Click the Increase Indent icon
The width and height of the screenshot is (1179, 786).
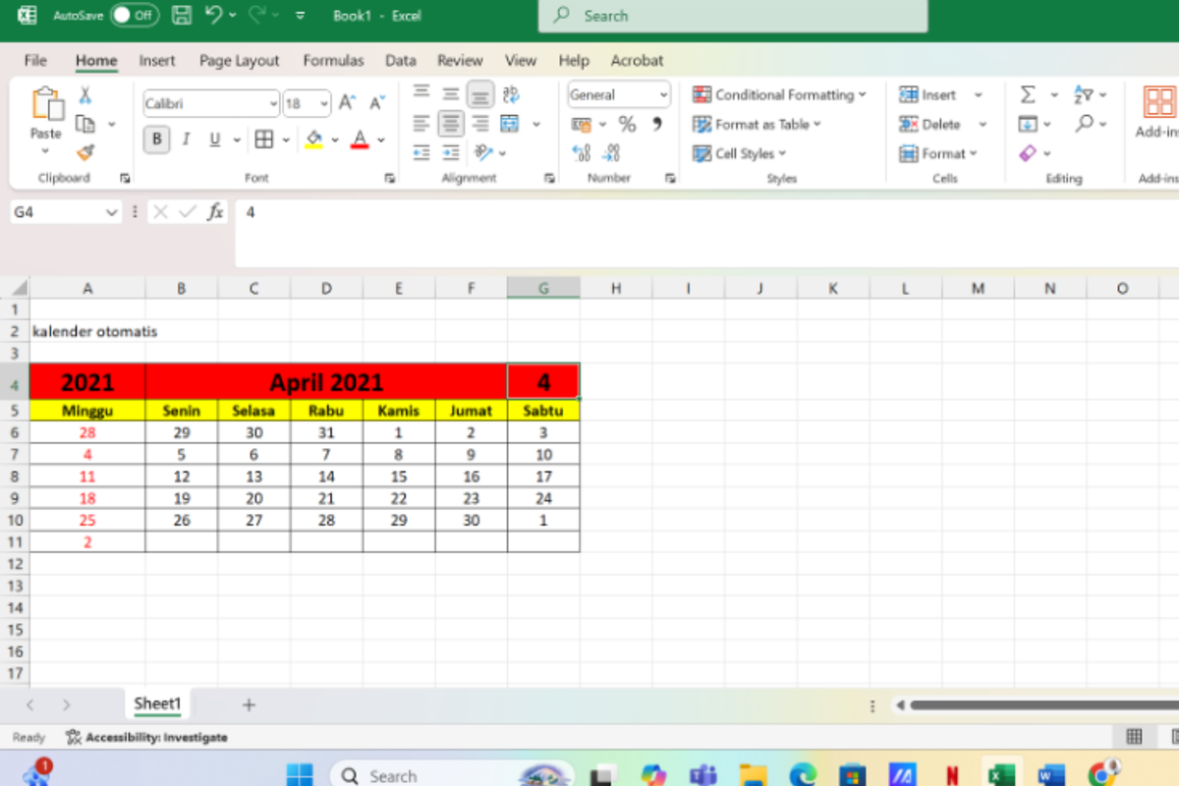[451, 152]
